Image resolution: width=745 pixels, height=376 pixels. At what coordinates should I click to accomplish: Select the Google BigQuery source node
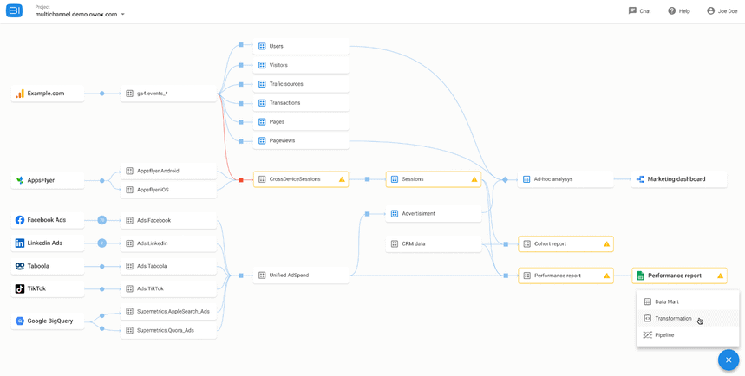pos(48,321)
